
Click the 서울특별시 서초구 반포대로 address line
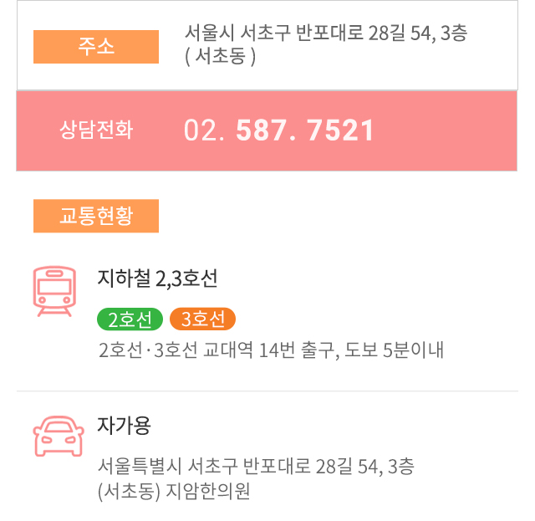coord(256,467)
